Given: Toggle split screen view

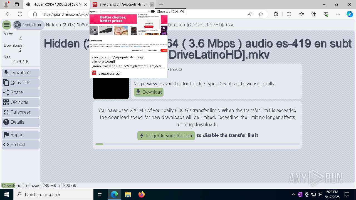Looking at the screenshot, I should click(289, 14).
